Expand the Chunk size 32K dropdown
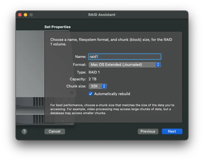This screenshot has width=204, height=161. pos(98,86)
